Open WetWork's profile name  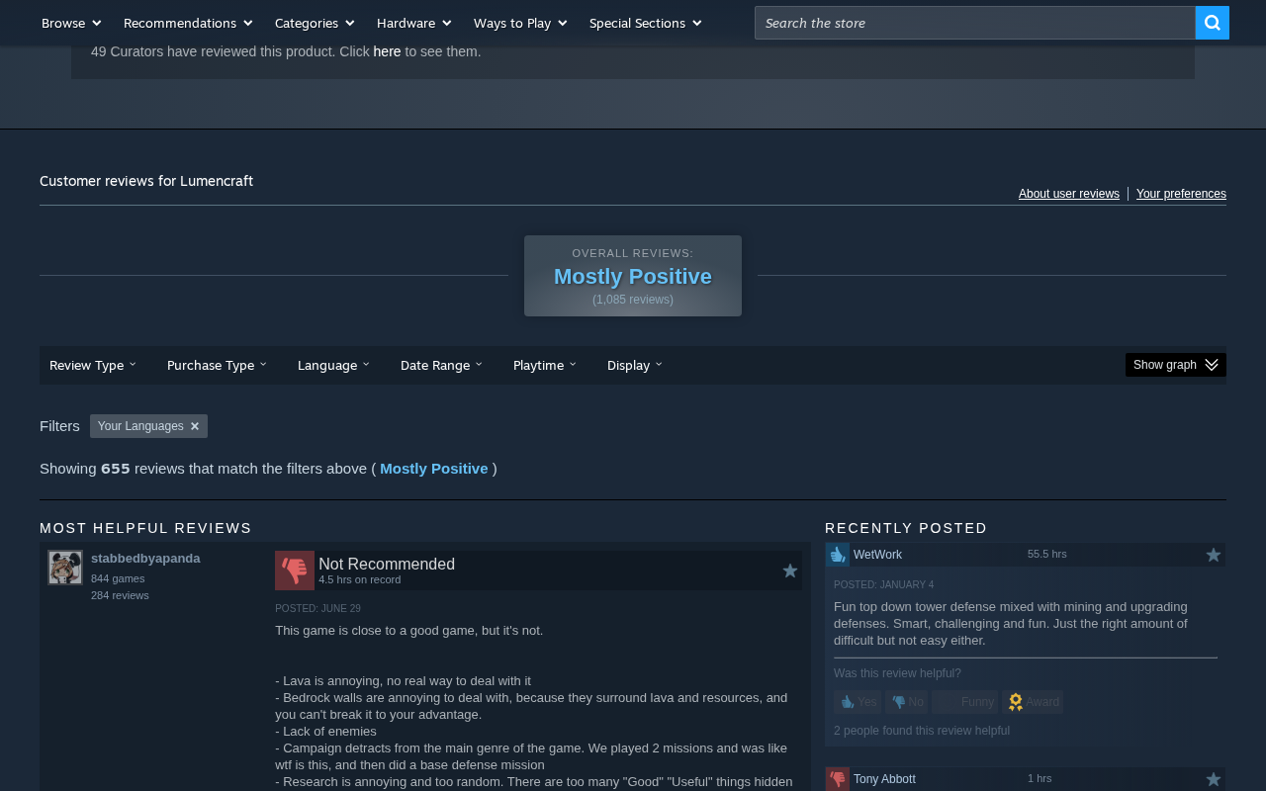click(877, 555)
